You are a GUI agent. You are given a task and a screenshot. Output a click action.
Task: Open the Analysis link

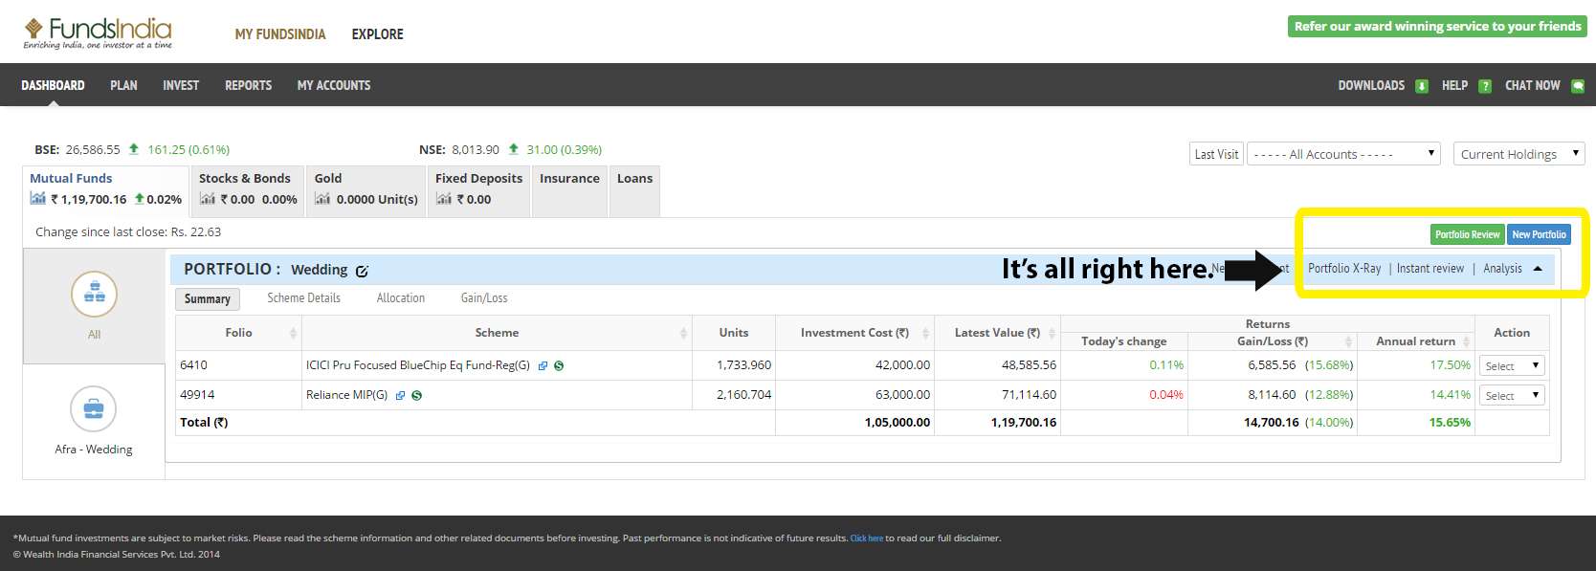pyautogui.click(x=1502, y=269)
